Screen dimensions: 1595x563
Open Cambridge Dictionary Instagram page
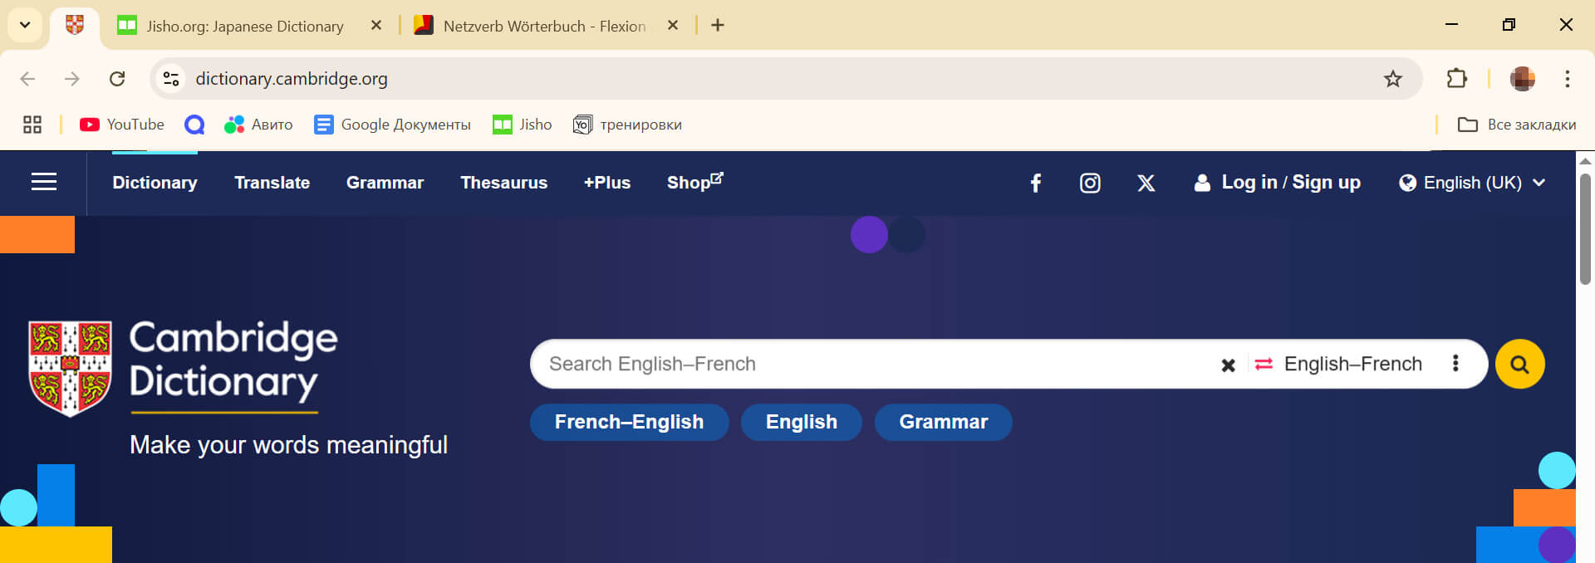point(1090,183)
